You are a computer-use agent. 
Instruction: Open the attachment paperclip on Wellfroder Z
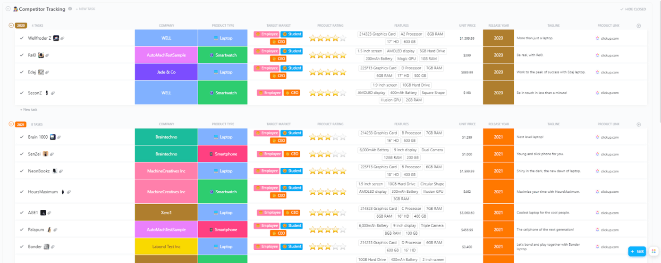click(x=62, y=38)
